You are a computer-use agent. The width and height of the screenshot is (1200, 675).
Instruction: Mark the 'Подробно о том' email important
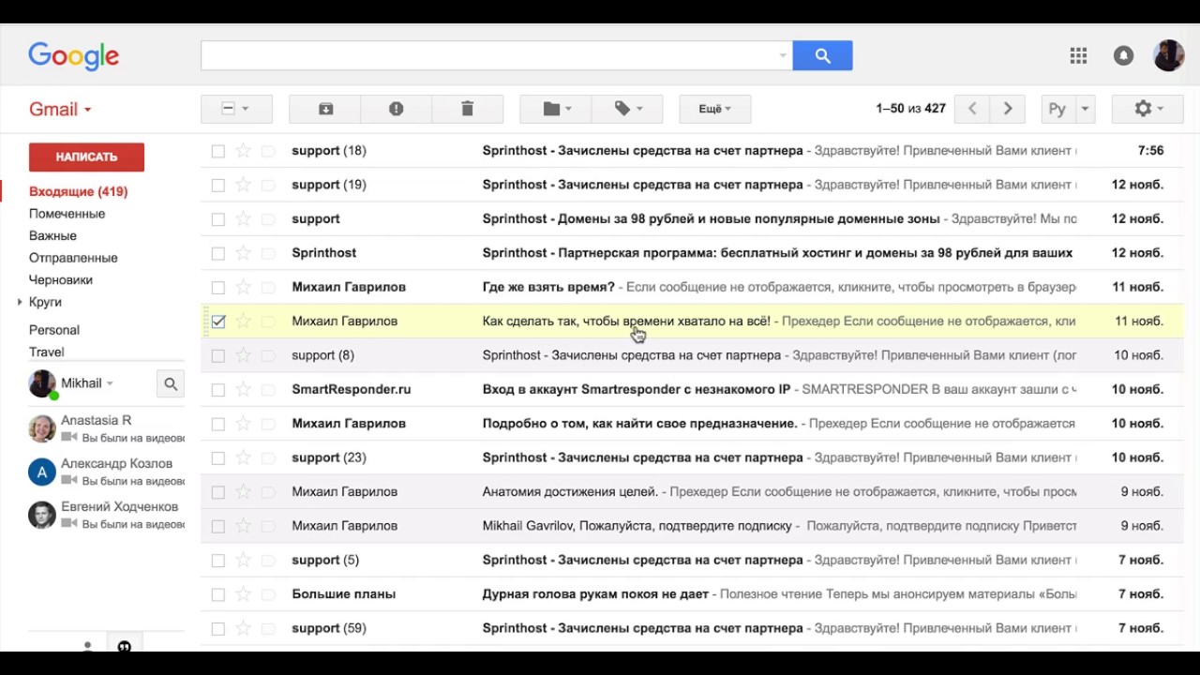[x=268, y=424]
